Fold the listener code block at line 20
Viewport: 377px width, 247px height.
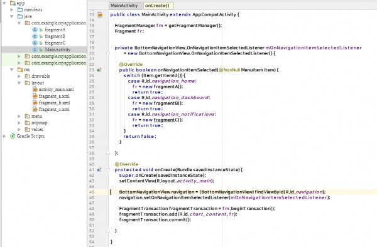click(108, 53)
